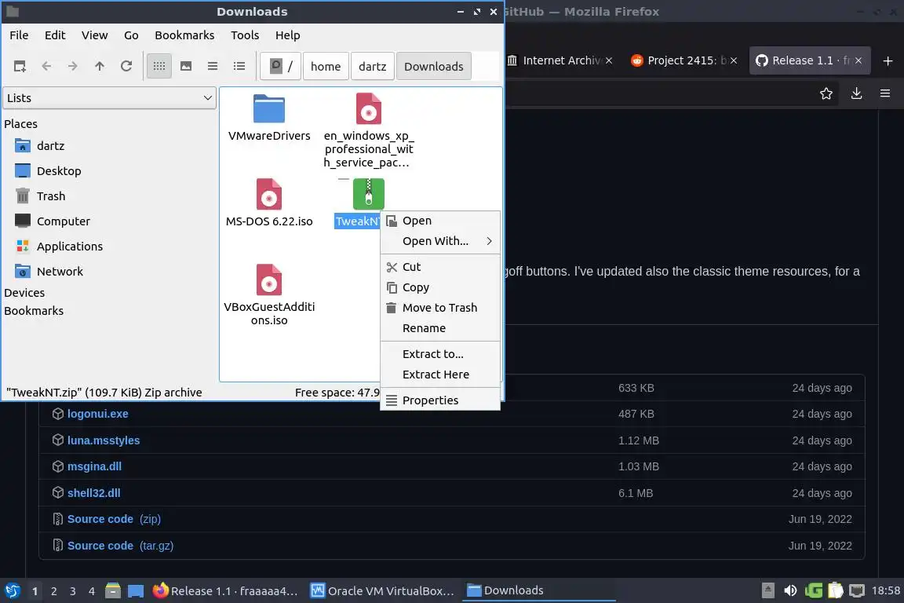Select the en_windows_xp_professional ISO file icon
This screenshot has width=904, height=603.
coord(368,109)
